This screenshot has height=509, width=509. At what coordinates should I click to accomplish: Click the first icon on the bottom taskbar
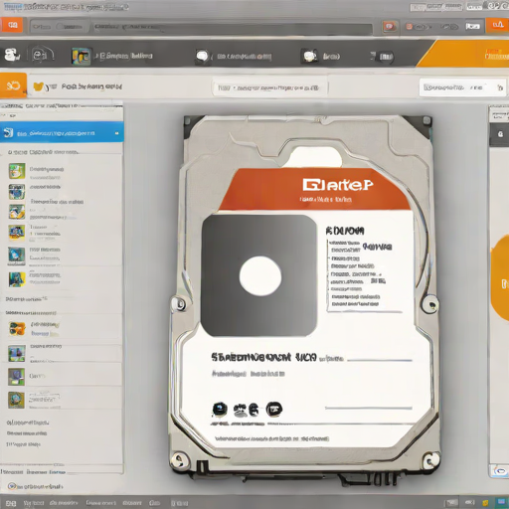pyautogui.click(x=11, y=504)
